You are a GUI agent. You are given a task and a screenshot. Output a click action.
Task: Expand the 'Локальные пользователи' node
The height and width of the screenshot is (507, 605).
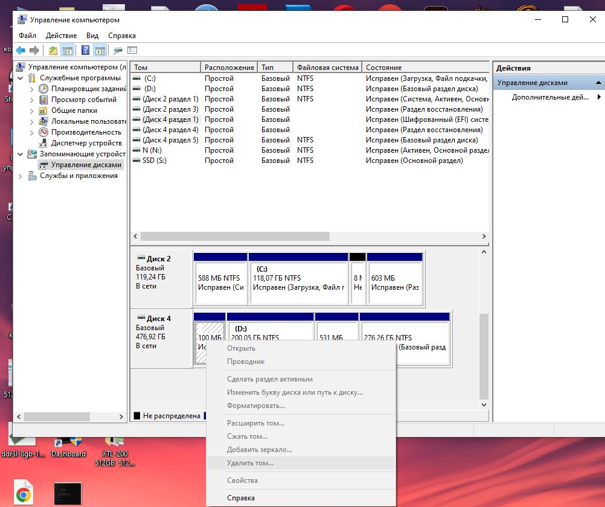coord(31,121)
